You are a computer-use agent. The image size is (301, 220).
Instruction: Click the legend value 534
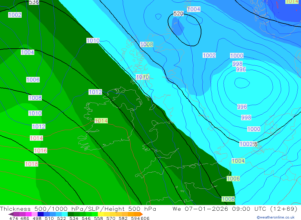(x=74, y=218)
